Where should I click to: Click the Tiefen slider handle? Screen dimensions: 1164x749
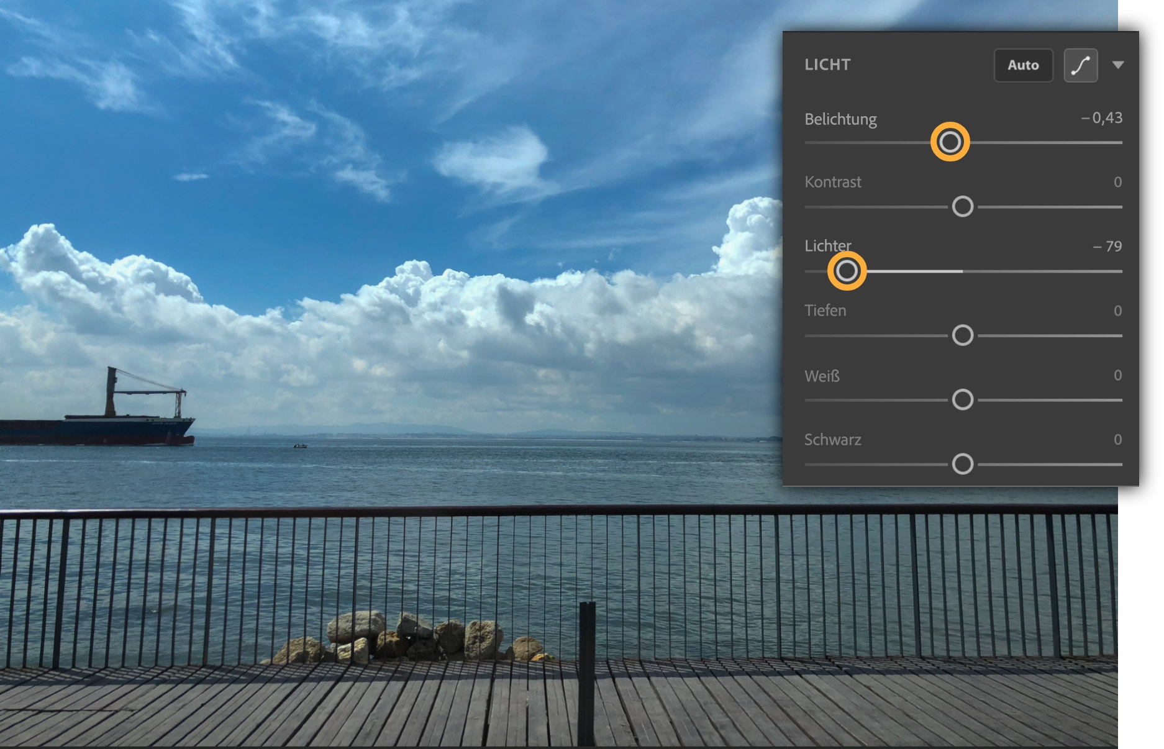tap(963, 335)
